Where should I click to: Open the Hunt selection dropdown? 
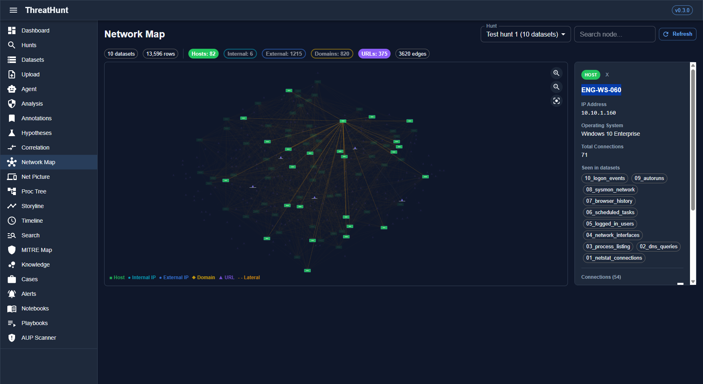[525, 35]
